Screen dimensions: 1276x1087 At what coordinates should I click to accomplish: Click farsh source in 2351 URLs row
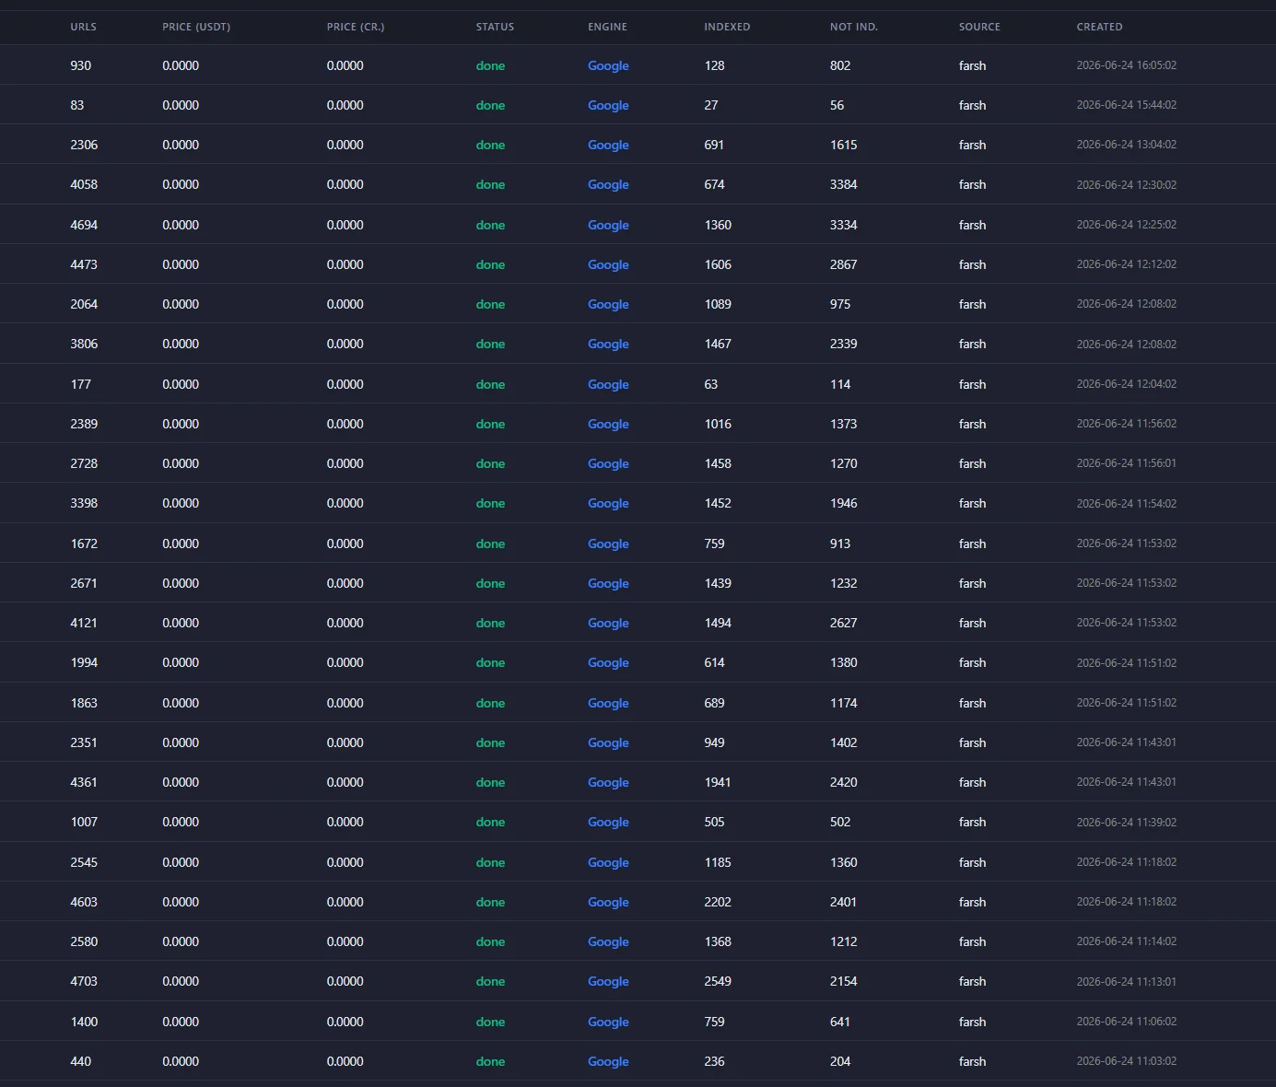tap(972, 742)
